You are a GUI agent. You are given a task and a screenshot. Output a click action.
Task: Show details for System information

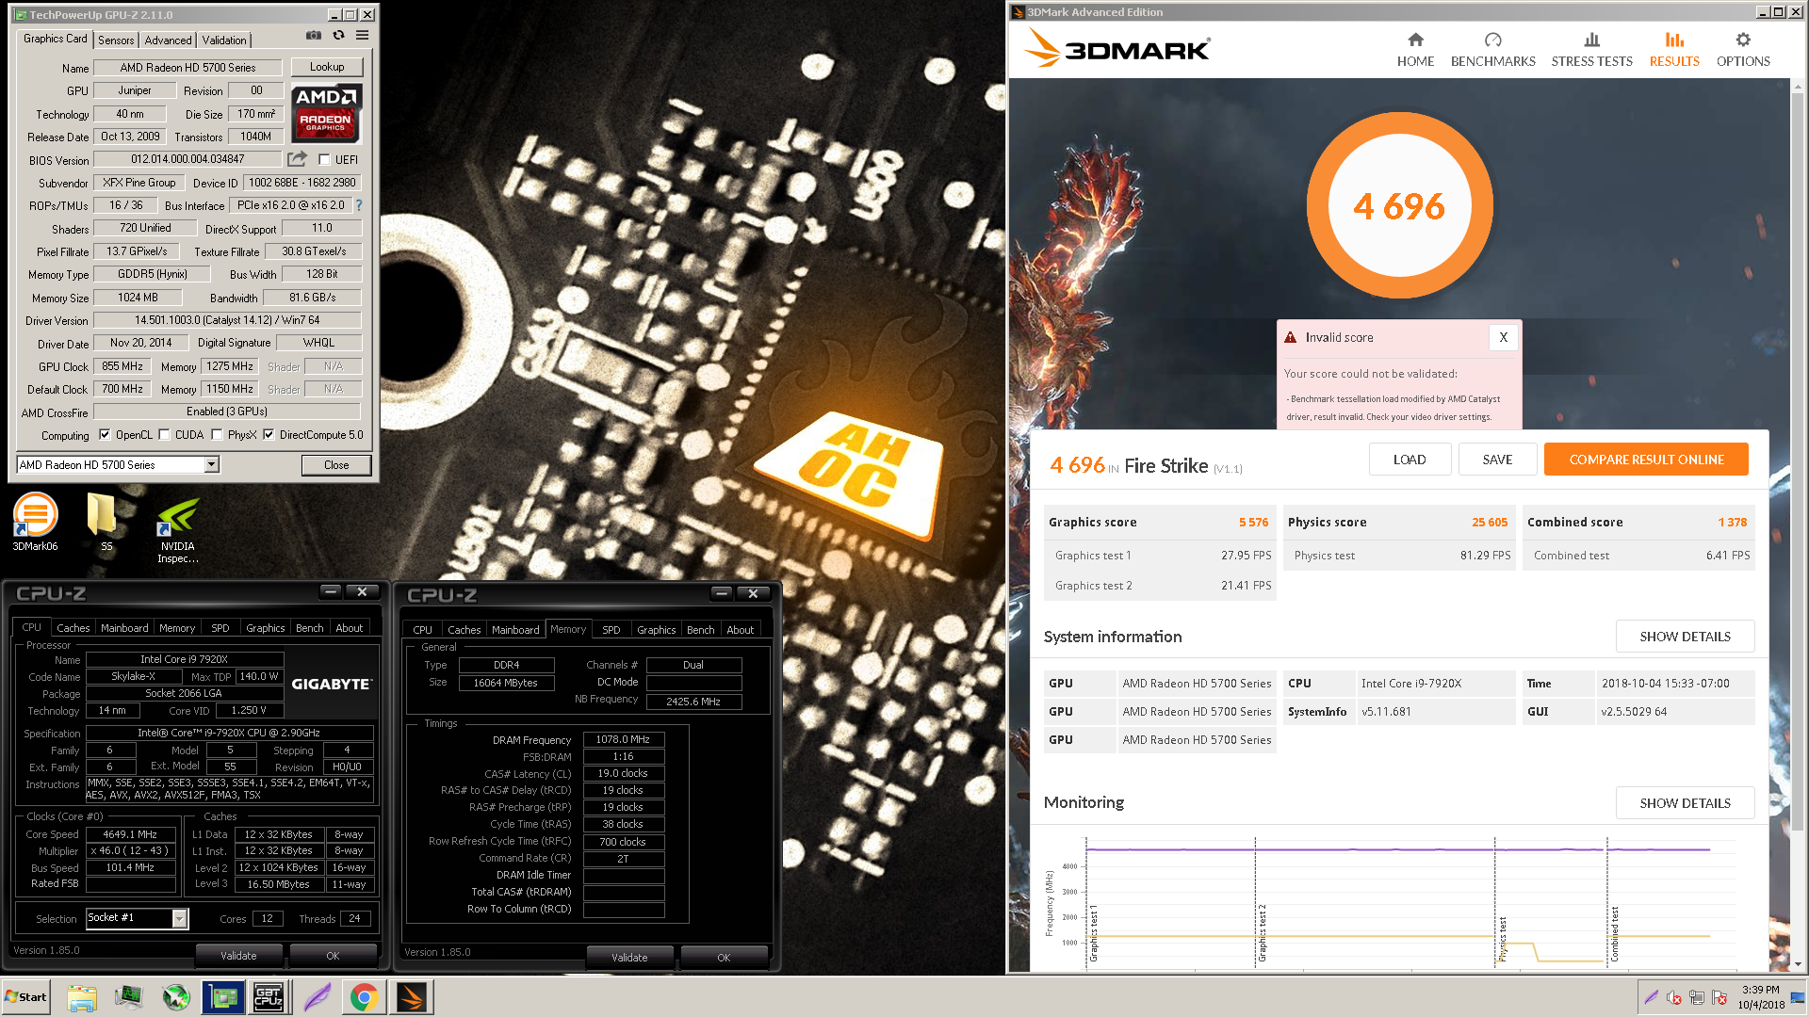(1685, 637)
